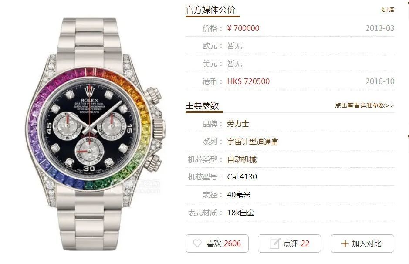Screen dimensions: 409x264
Task: Open the 宇宙计型迪通拿 series link
Action: (253, 142)
